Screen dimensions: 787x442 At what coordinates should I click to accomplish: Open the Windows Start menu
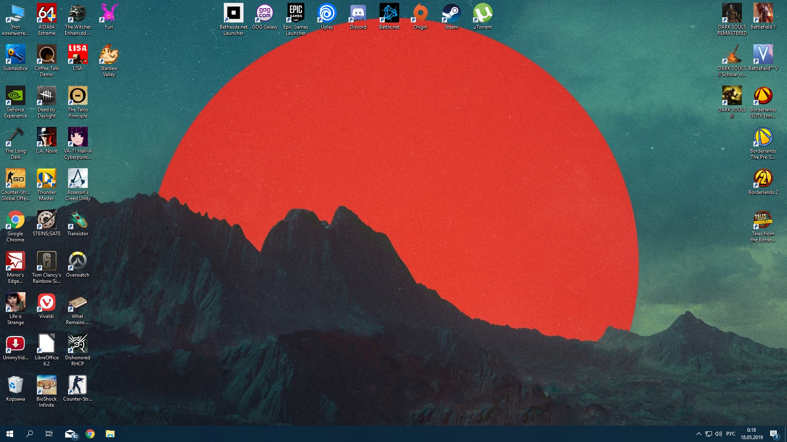[10, 434]
